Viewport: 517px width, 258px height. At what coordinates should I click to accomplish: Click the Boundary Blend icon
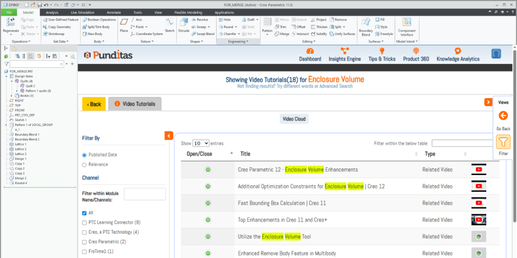(365, 23)
